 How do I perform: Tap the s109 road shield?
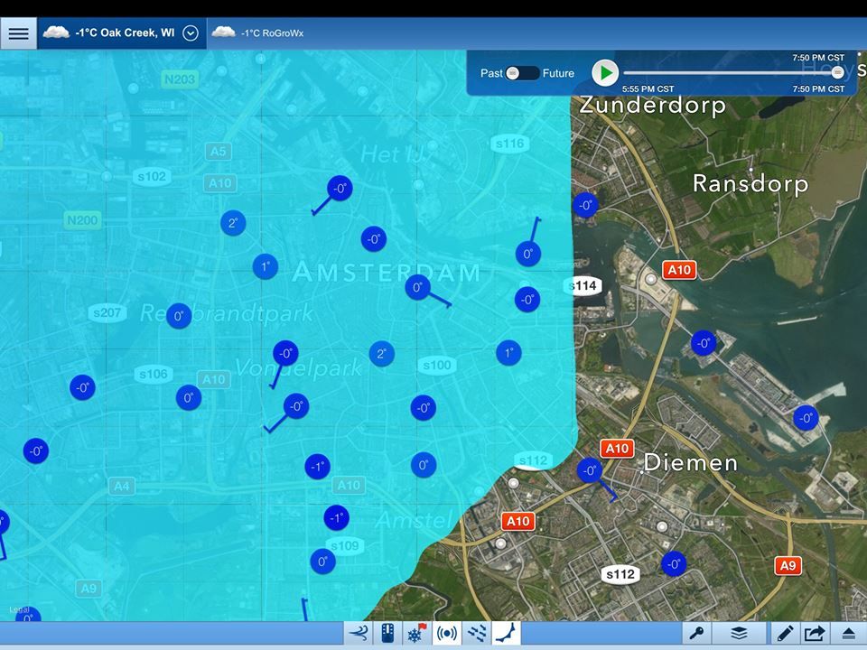click(345, 546)
